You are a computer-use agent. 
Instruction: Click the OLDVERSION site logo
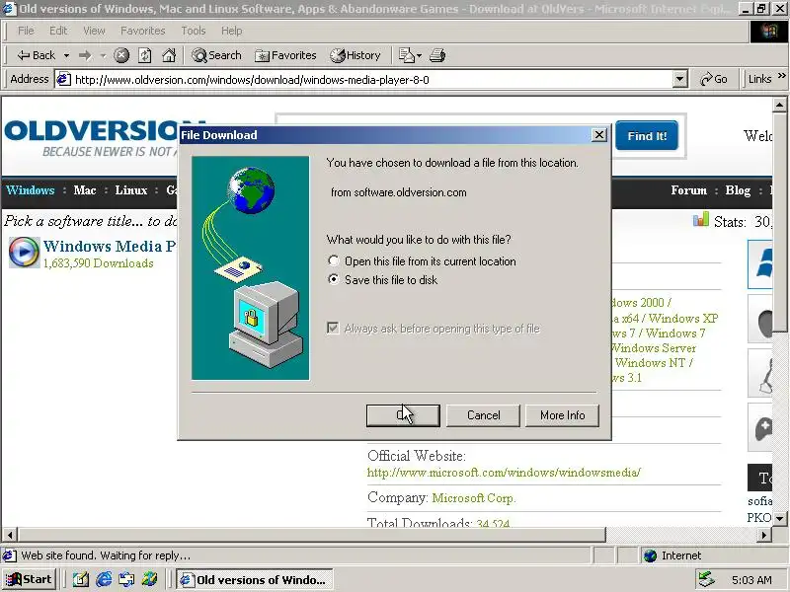click(92, 137)
